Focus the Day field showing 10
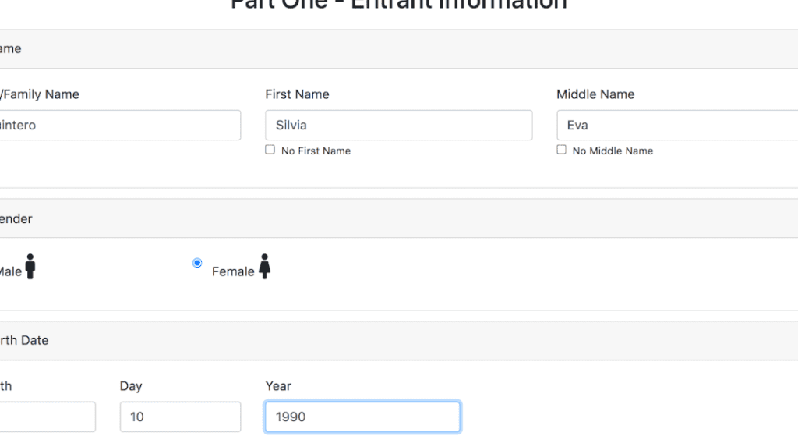 pyautogui.click(x=180, y=417)
